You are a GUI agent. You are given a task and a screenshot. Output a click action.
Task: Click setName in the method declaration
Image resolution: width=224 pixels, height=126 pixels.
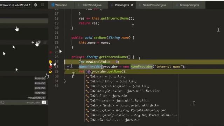100,38
